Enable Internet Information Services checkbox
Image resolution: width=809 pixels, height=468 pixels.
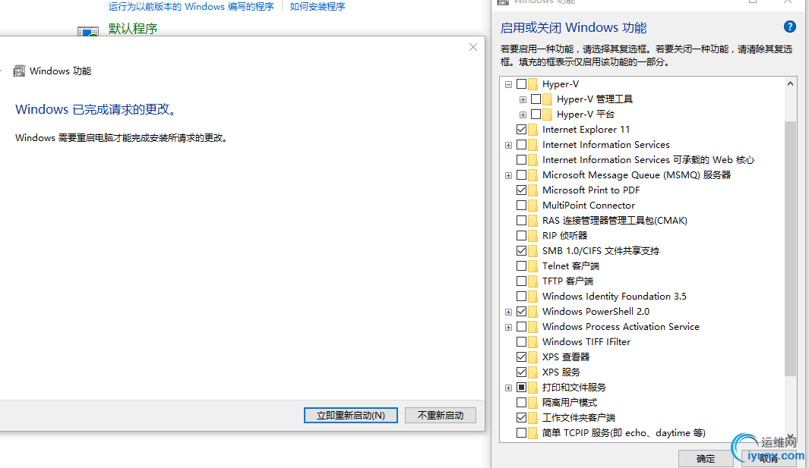tap(522, 145)
